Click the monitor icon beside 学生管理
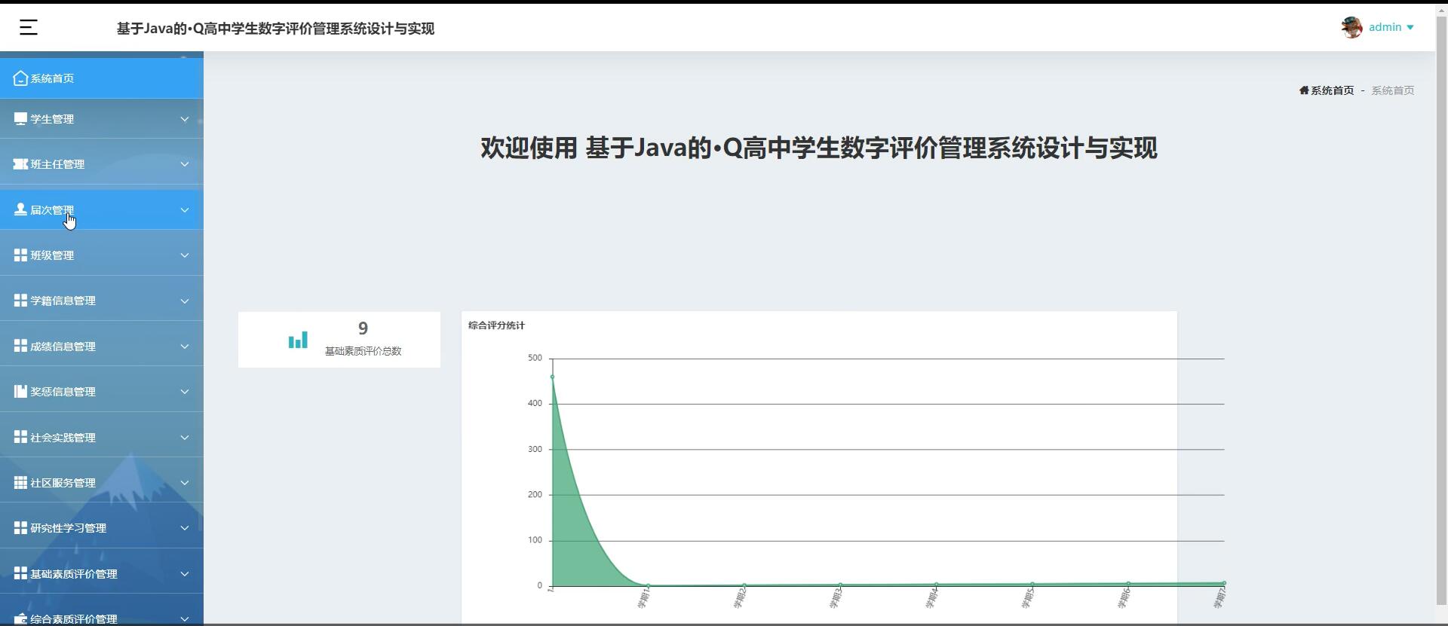The height and width of the screenshot is (626, 1448). tap(20, 119)
